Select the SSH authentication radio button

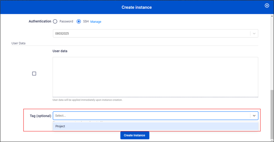point(79,21)
